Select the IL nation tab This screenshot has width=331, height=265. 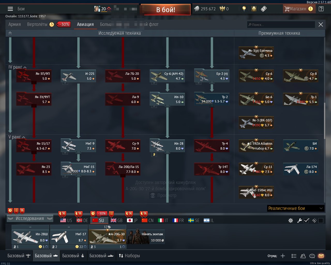click(x=209, y=220)
